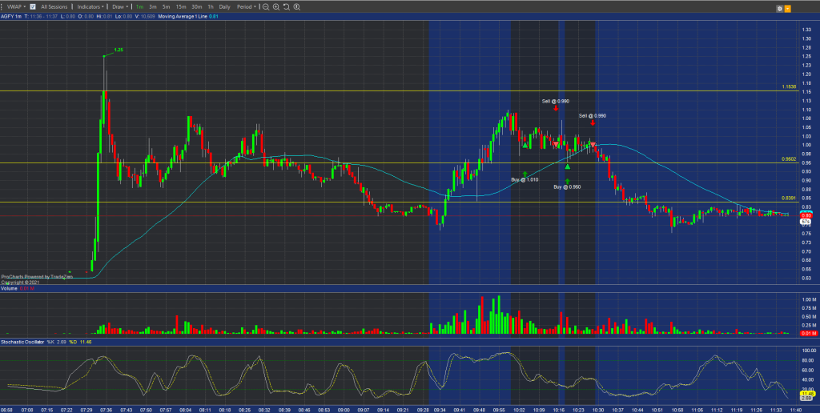Open the VWAP dropdown
Image resolution: width=820 pixels, height=413 pixels.
[16, 6]
